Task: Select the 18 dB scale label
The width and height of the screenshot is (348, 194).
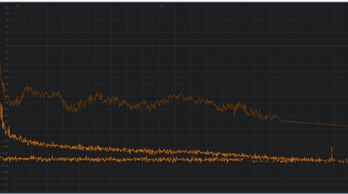Action: coord(6,26)
